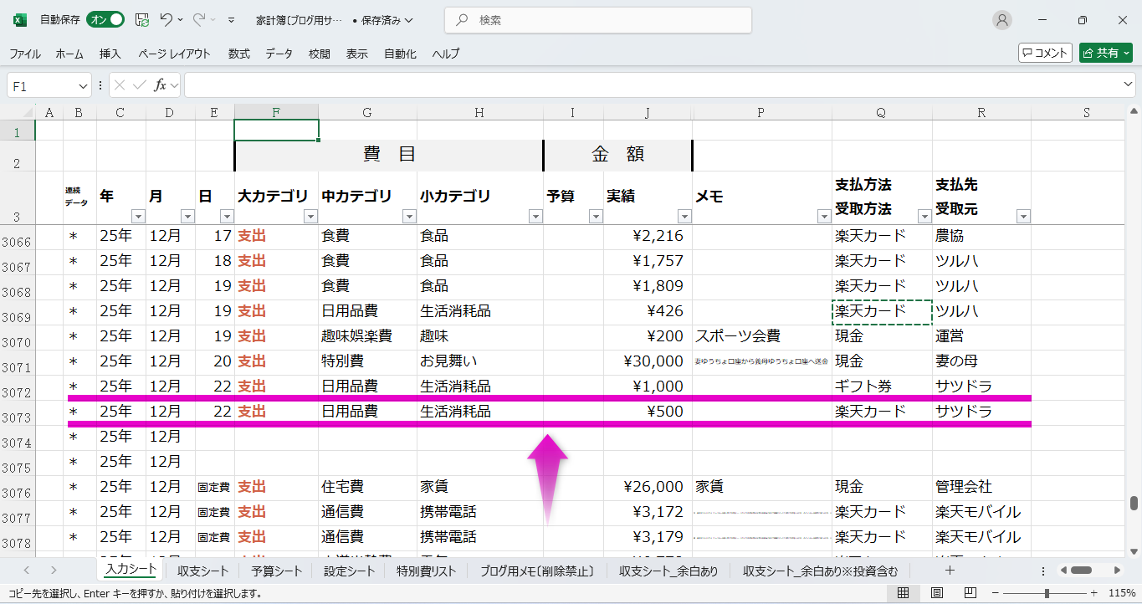Adjust the zoom slider handle
Screen dimensions: 1142x604
click(1047, 593)
